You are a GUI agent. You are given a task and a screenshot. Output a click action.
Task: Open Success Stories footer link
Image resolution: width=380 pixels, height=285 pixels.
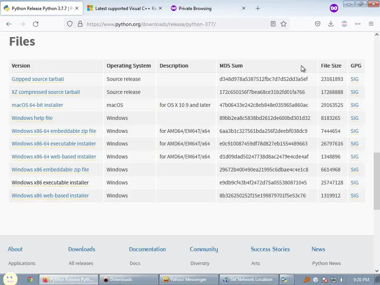[270, 249]
